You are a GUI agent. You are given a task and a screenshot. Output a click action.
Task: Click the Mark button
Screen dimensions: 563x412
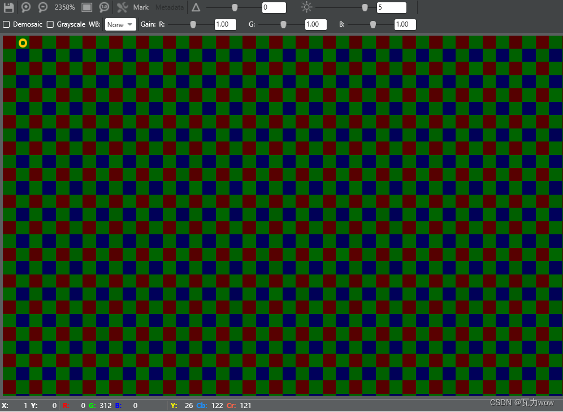[141, 7]
